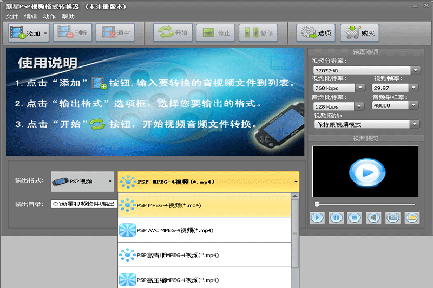Click the 输出目录 path input field
This screenshot has height=288, width=433.
click(84, 204)
